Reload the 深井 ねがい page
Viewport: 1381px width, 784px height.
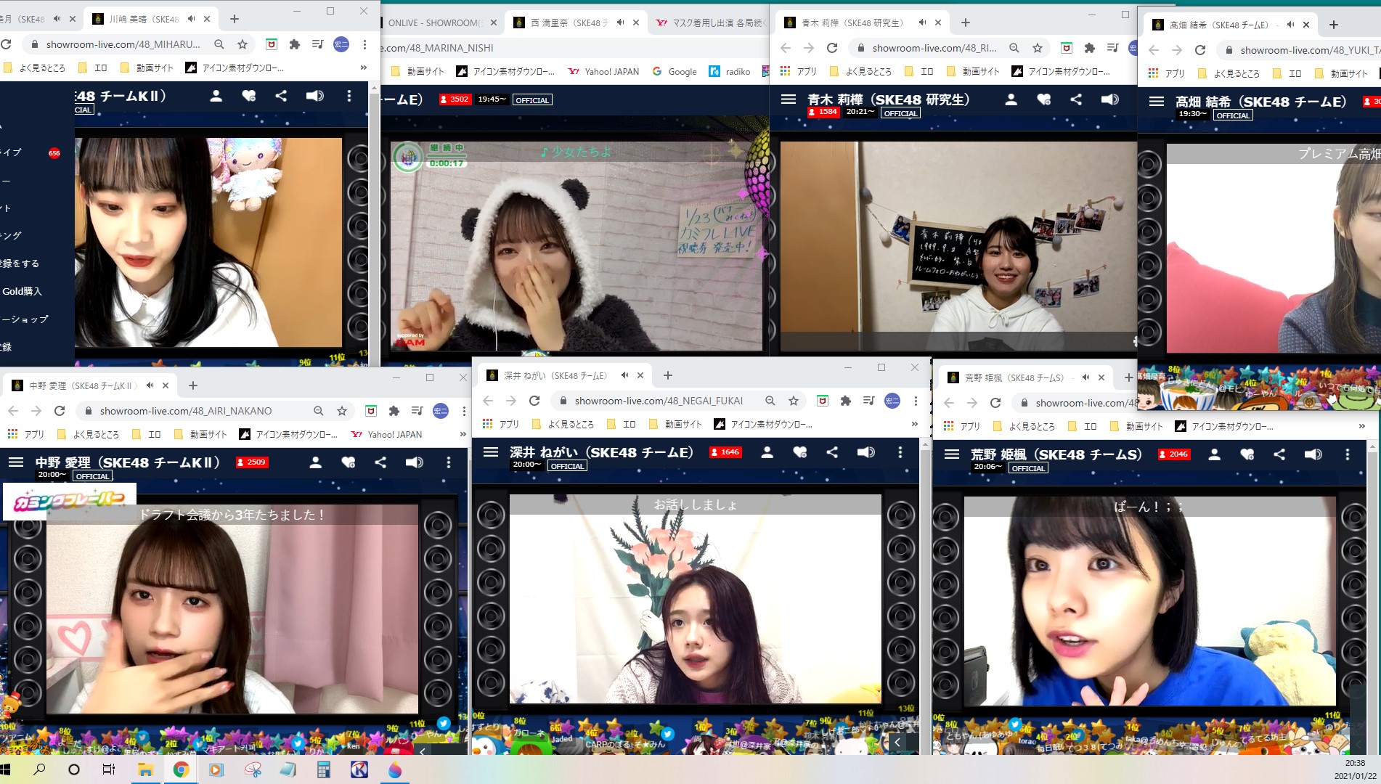pyautogui.click(x=534, y=401)
